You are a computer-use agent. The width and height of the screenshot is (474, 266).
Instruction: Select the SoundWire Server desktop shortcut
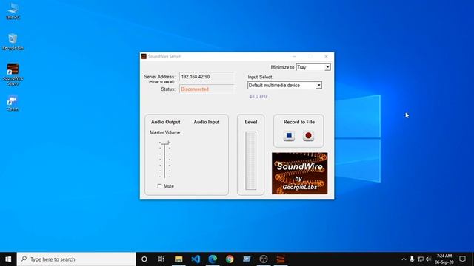(x=13, y=75)
